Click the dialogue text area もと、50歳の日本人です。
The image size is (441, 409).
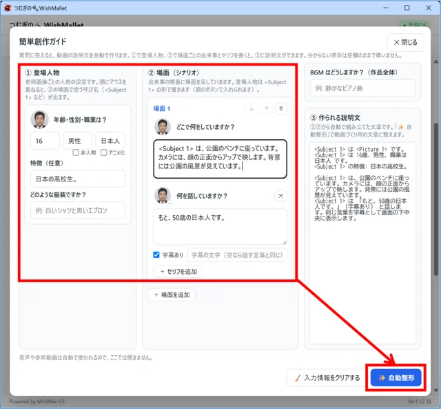click(x=220, y=227)
